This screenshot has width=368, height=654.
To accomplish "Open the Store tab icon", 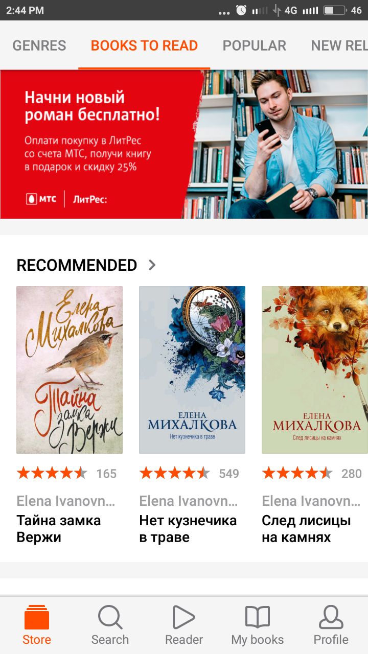I will pyautogui.click(x=37, y=617).
